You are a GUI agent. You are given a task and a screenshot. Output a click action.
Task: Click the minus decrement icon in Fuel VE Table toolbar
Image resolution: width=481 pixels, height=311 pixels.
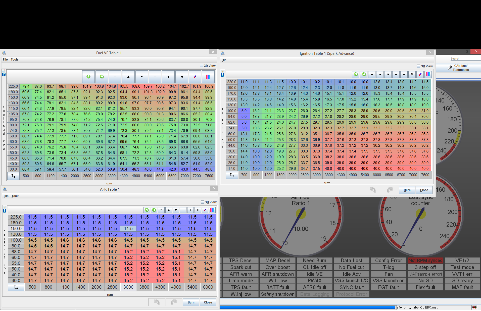[155, 77]
